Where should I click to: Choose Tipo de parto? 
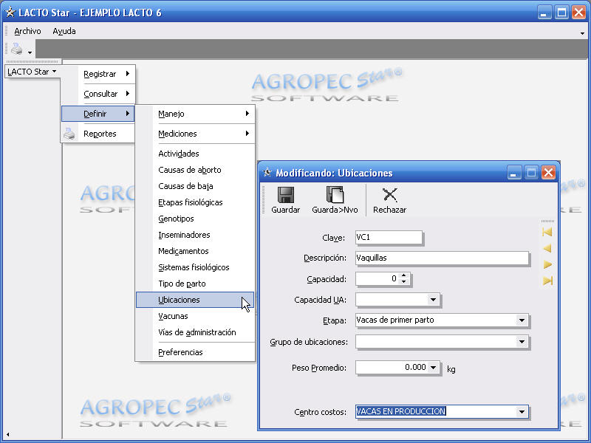click(195, 284)
